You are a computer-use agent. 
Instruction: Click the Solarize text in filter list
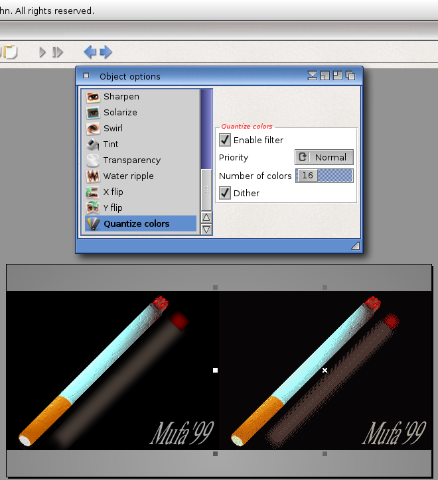tap(120, 112)
